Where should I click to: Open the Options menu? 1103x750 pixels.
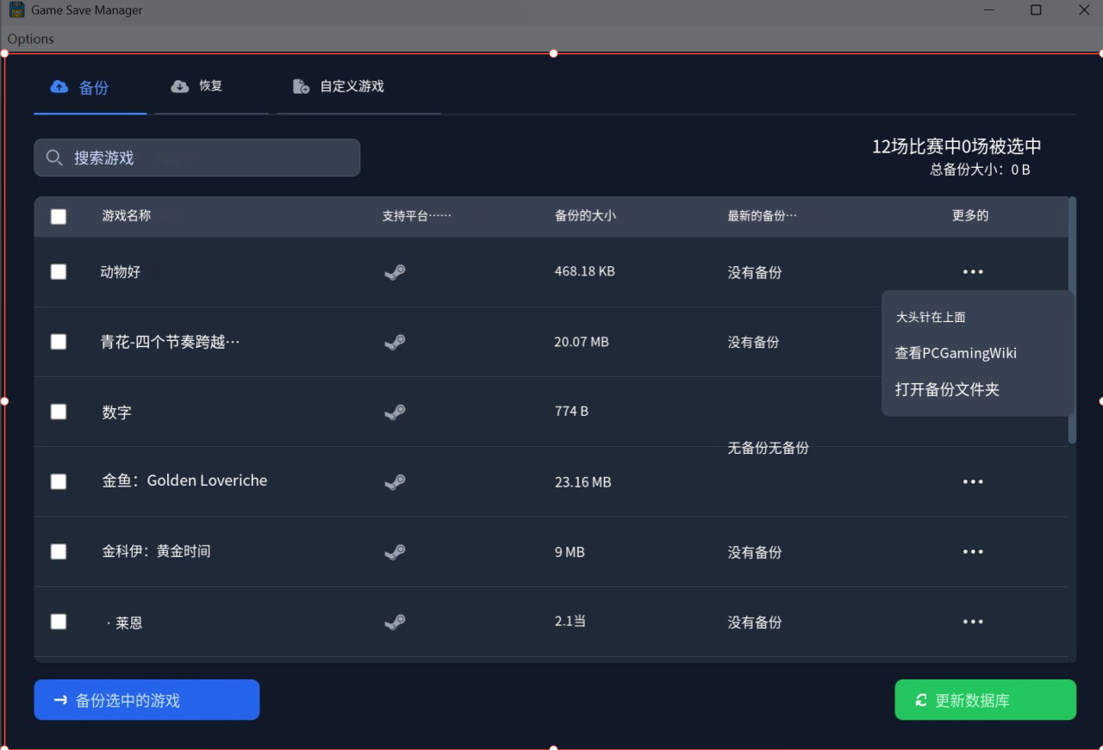tap(31, 39)
